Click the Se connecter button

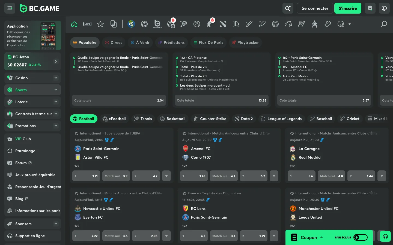(315, 8)
